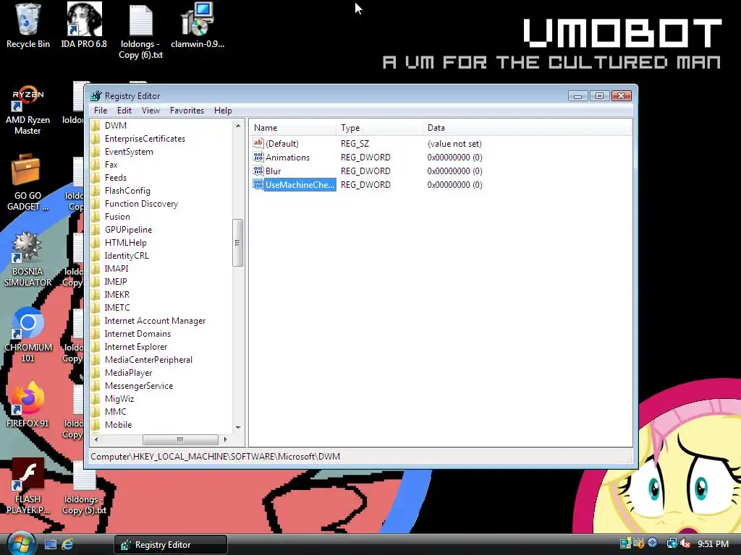Image resolution: width=741 pixels, height=555 pixels.
Task: Sort values by the Name column header
Action: point(292,127)
